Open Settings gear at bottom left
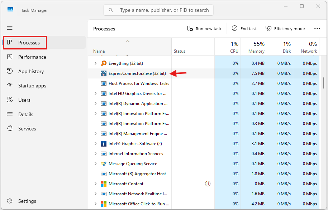Viewport: 328px width, 210px height. 10,201
